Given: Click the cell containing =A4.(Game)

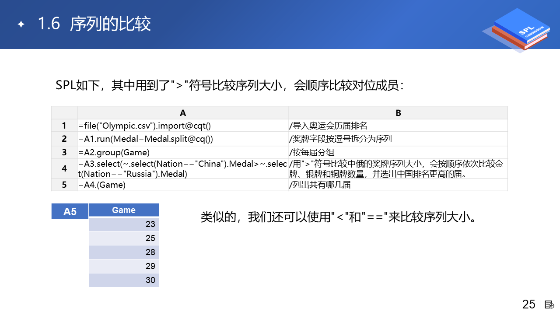Looking at the screenshot, I should [x=183, y=185].
